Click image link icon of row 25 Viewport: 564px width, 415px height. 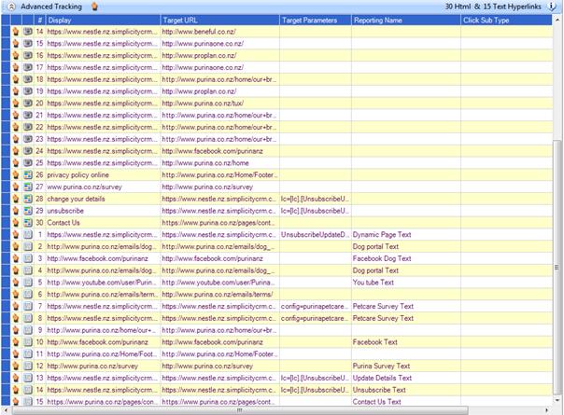28,163
